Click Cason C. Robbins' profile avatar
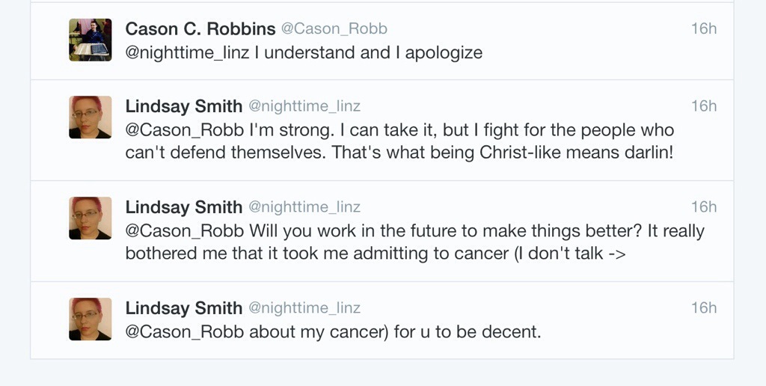This screenshot has width=766, height=386. 91,40
